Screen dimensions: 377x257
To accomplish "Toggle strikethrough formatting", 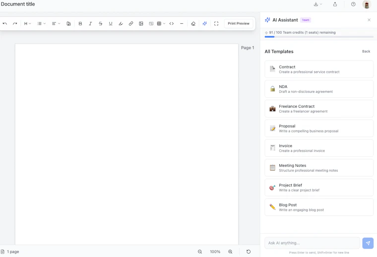I will (101, 23).
